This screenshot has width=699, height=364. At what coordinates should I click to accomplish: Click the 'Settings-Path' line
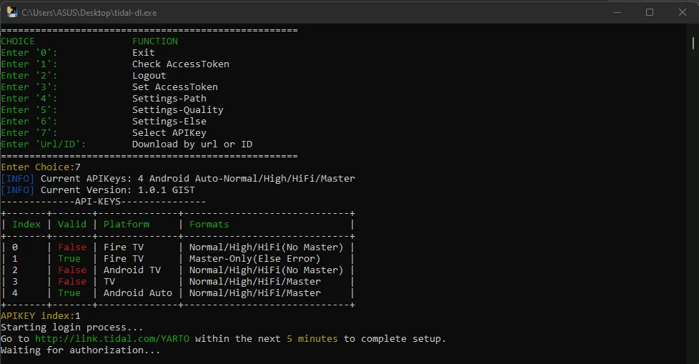(169, 99)
